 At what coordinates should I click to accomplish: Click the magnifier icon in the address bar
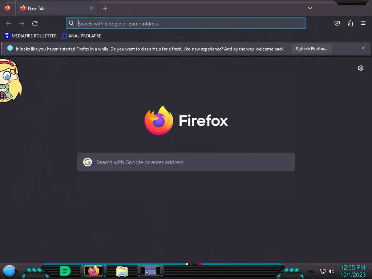pos(72,23)
